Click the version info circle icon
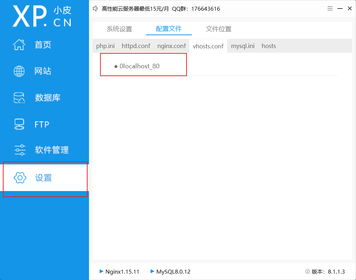Screen dimensions: 356x280 308,271
